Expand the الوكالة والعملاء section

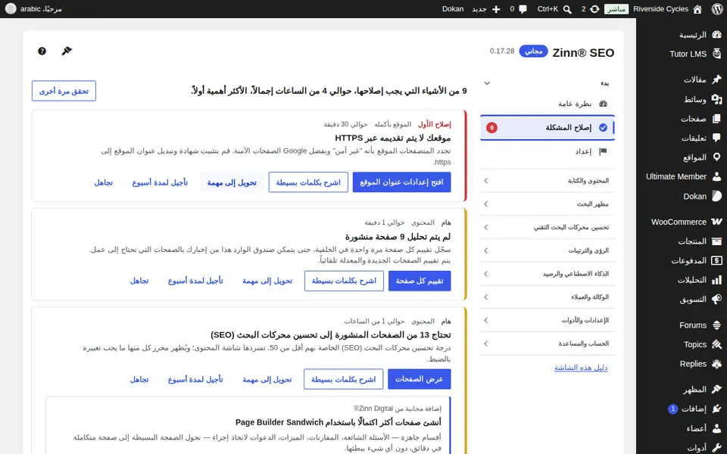pos(548,297)
